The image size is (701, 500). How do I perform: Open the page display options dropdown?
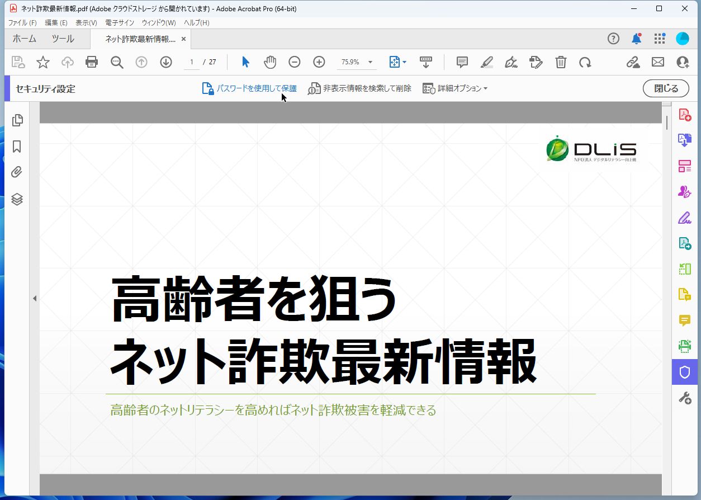(x=397, y=62)
